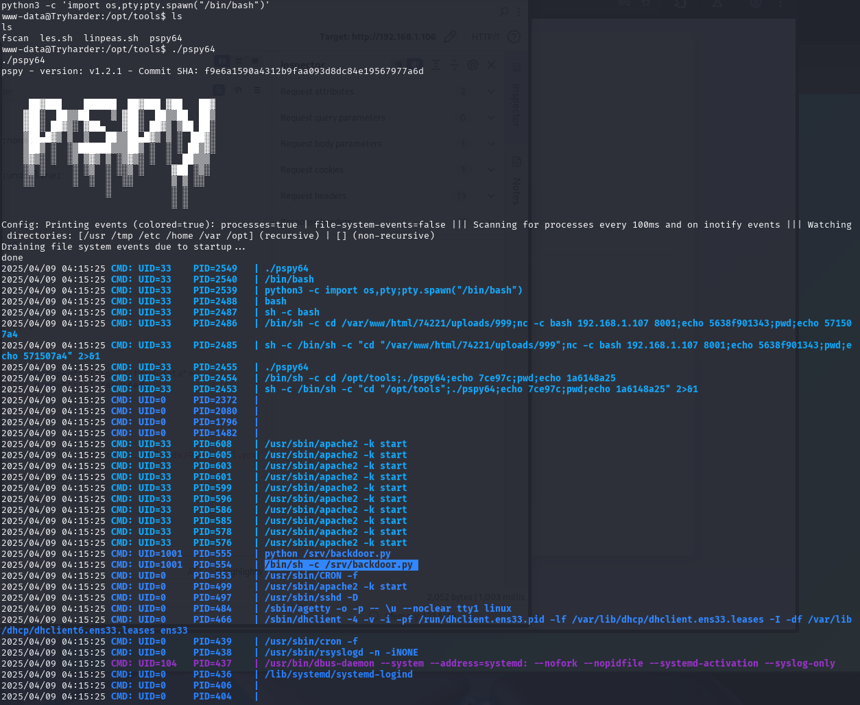Click the /usr/sbin/CRON -f command
Image resolution: width=860 pixels, height=705 pixels.
(311, 575)
